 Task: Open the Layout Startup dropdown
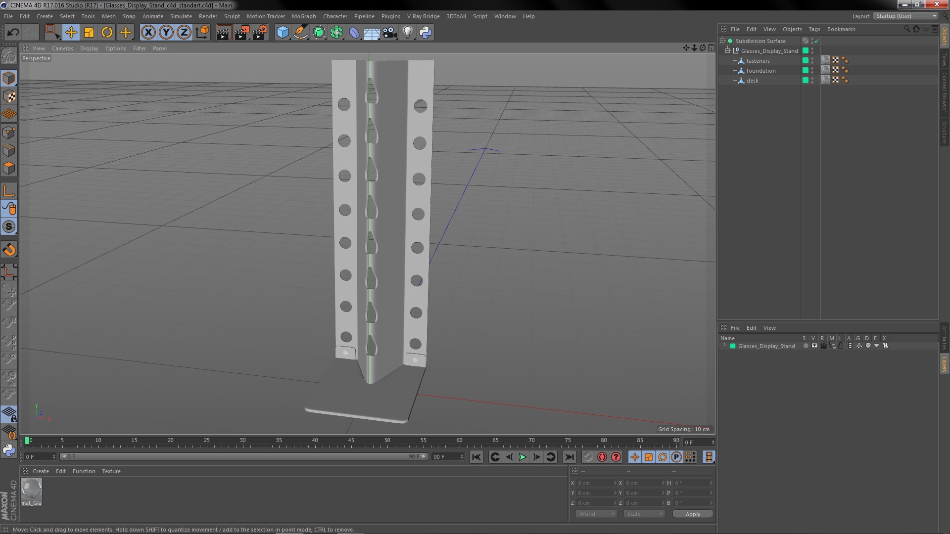click(905, 16)
